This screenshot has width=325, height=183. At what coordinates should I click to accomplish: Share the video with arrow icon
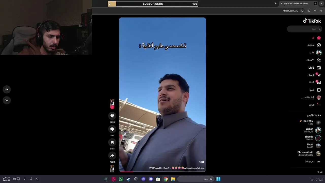[x=112, y=156]
